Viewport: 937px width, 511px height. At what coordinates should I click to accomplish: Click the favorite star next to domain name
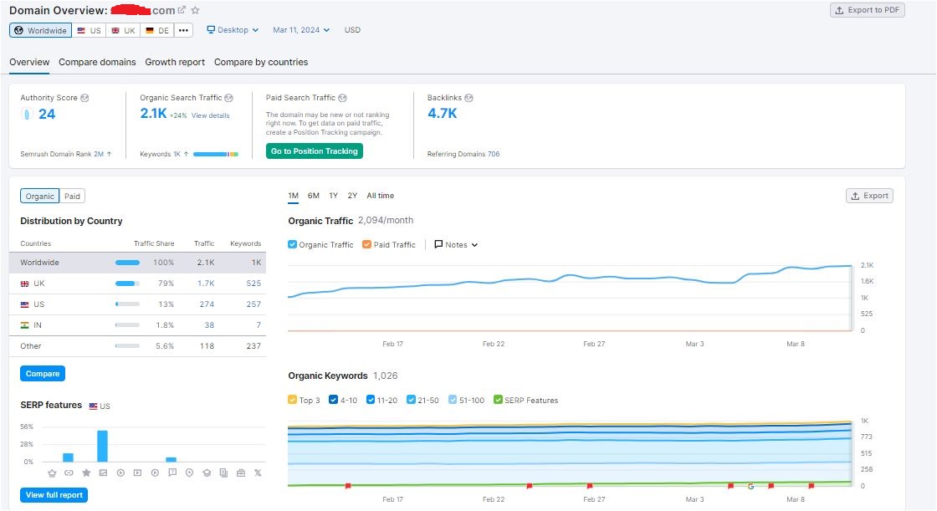195,10
